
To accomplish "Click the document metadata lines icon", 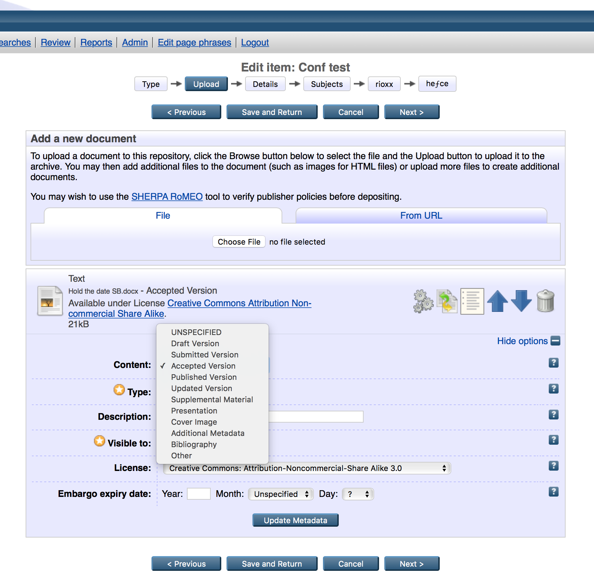I will pos(472,301).
